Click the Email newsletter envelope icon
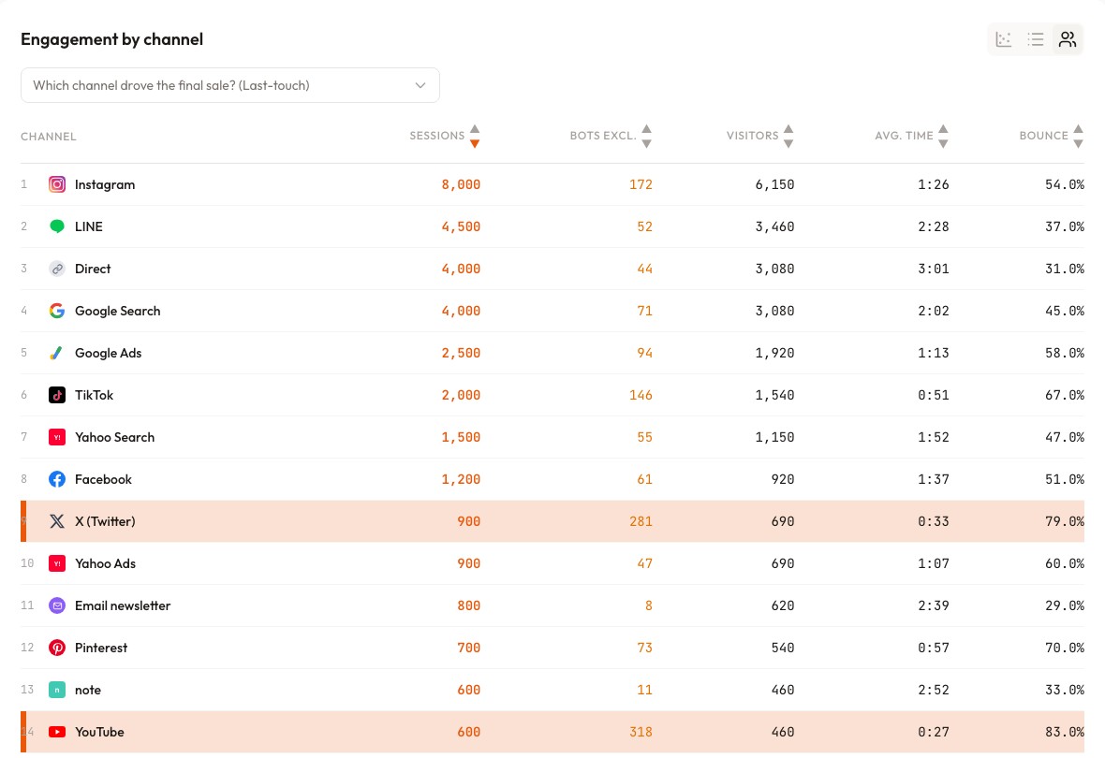This screenshot has width=1105, height=758. click(x=57, y=605)
